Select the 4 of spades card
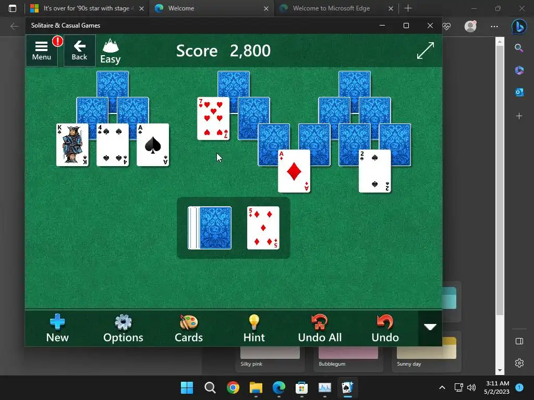This screenshot has height=400, width=534. [113, 145]
